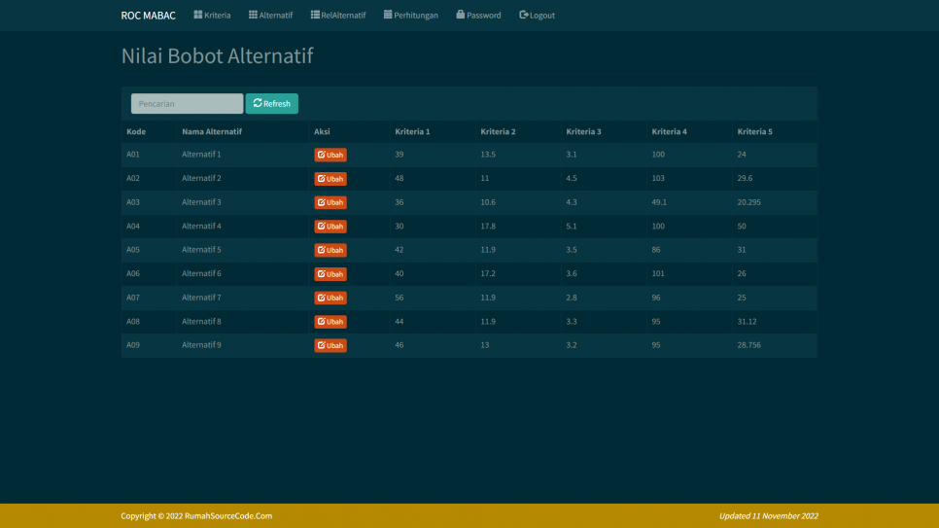Click Ubah for Alternatif 9

[330, 345]
